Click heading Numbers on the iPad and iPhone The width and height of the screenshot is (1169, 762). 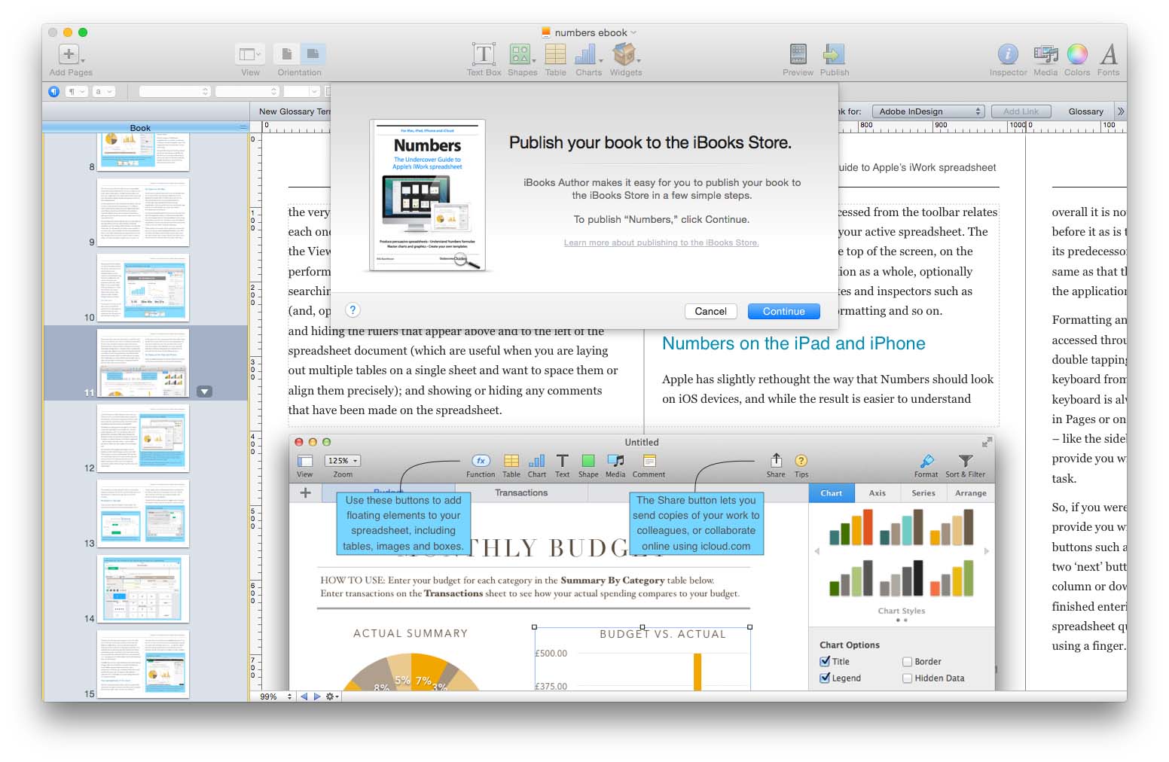coord(793,343)
